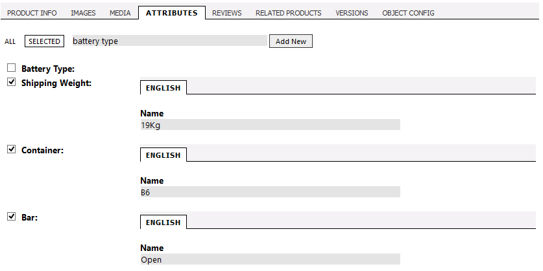Focus the battery type search field
Image resolution: width=543 pixels, height=271 pixels.
(x=170, y=41)
